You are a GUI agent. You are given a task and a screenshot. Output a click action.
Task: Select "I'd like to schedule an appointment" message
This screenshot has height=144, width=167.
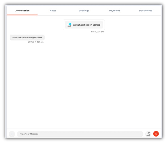point(27,37)
